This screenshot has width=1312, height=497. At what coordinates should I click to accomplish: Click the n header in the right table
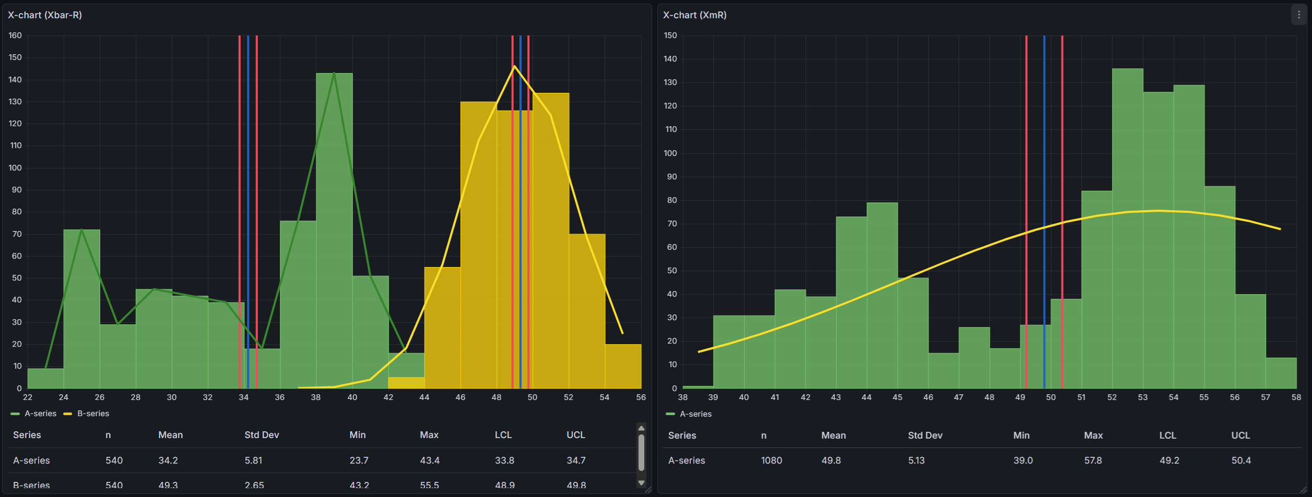pyautogui.click(x=763, y=435)
